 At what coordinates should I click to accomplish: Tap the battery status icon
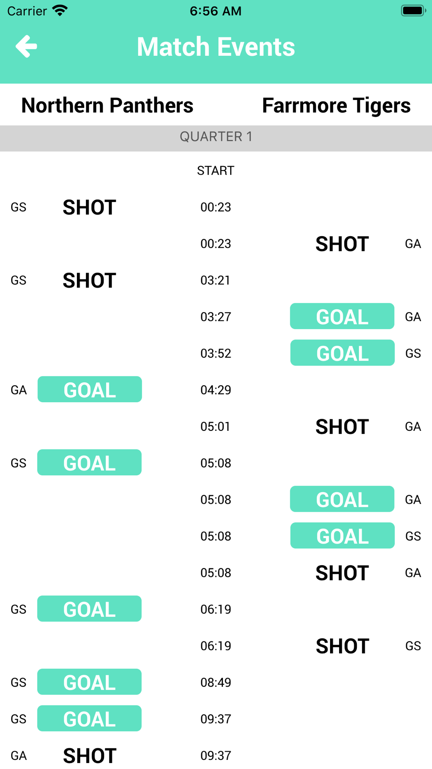click(x=413, y=10)
